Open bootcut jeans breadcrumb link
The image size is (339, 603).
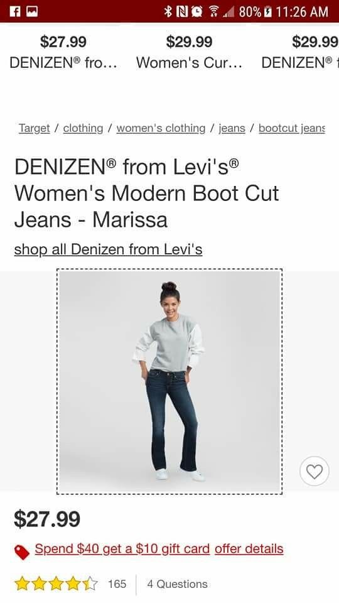coord(292,128)
